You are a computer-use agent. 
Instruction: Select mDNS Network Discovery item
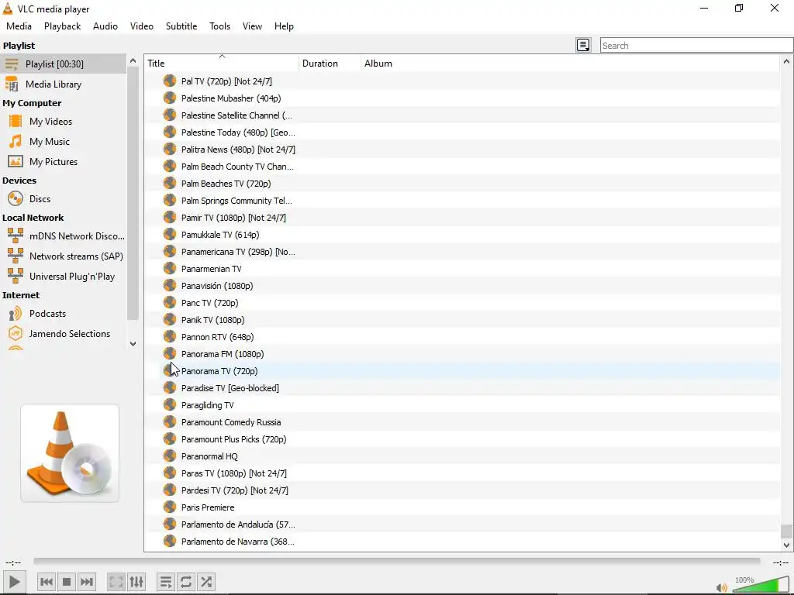click(64, 236)
